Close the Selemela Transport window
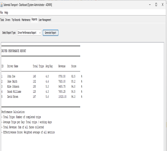The width and height of the screenshot is (167, 151). click(x=163, y=5)
